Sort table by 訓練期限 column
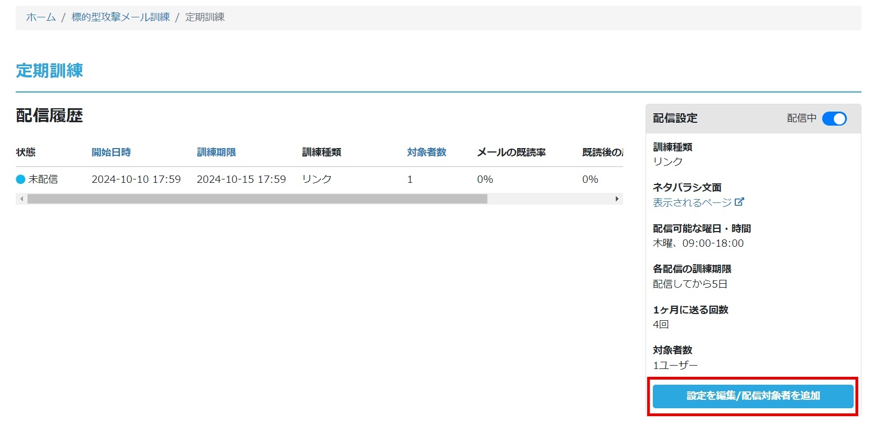Viewport: 871px width, 429px height. pyautogui.click(x=216, y=152)
